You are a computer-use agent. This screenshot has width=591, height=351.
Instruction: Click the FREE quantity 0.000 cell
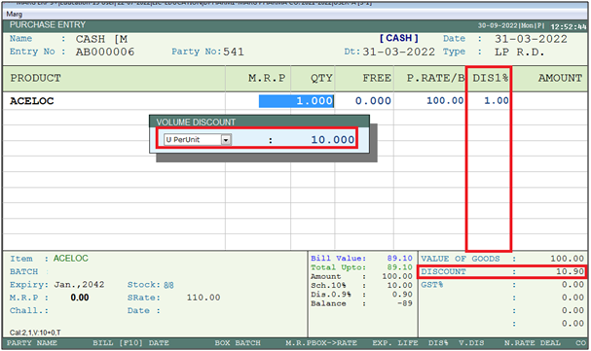pyautogui.click(x=373, y=101)
